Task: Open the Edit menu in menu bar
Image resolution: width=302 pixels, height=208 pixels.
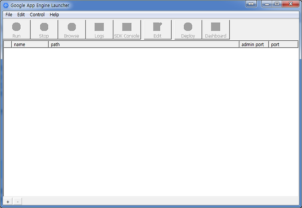Action: pyautogui.click(x=21, y=15)
